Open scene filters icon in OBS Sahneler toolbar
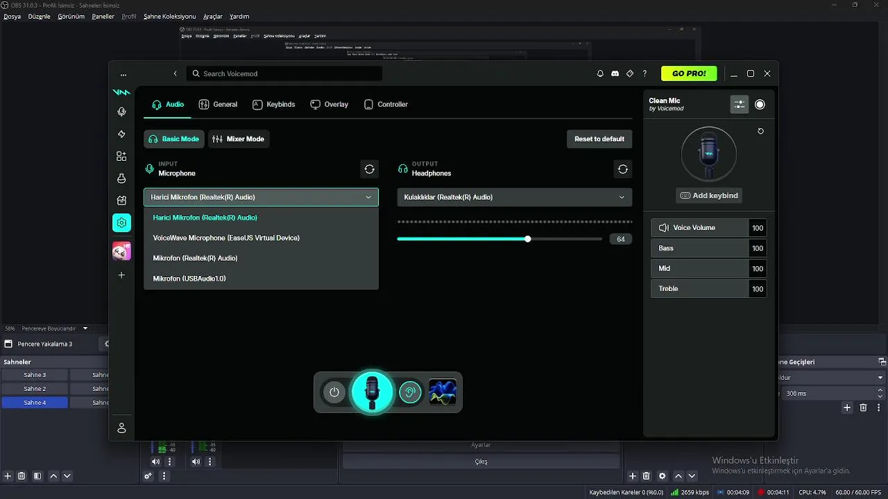The width and height of the screenshot is (888, 499). (x=37, y=476)
